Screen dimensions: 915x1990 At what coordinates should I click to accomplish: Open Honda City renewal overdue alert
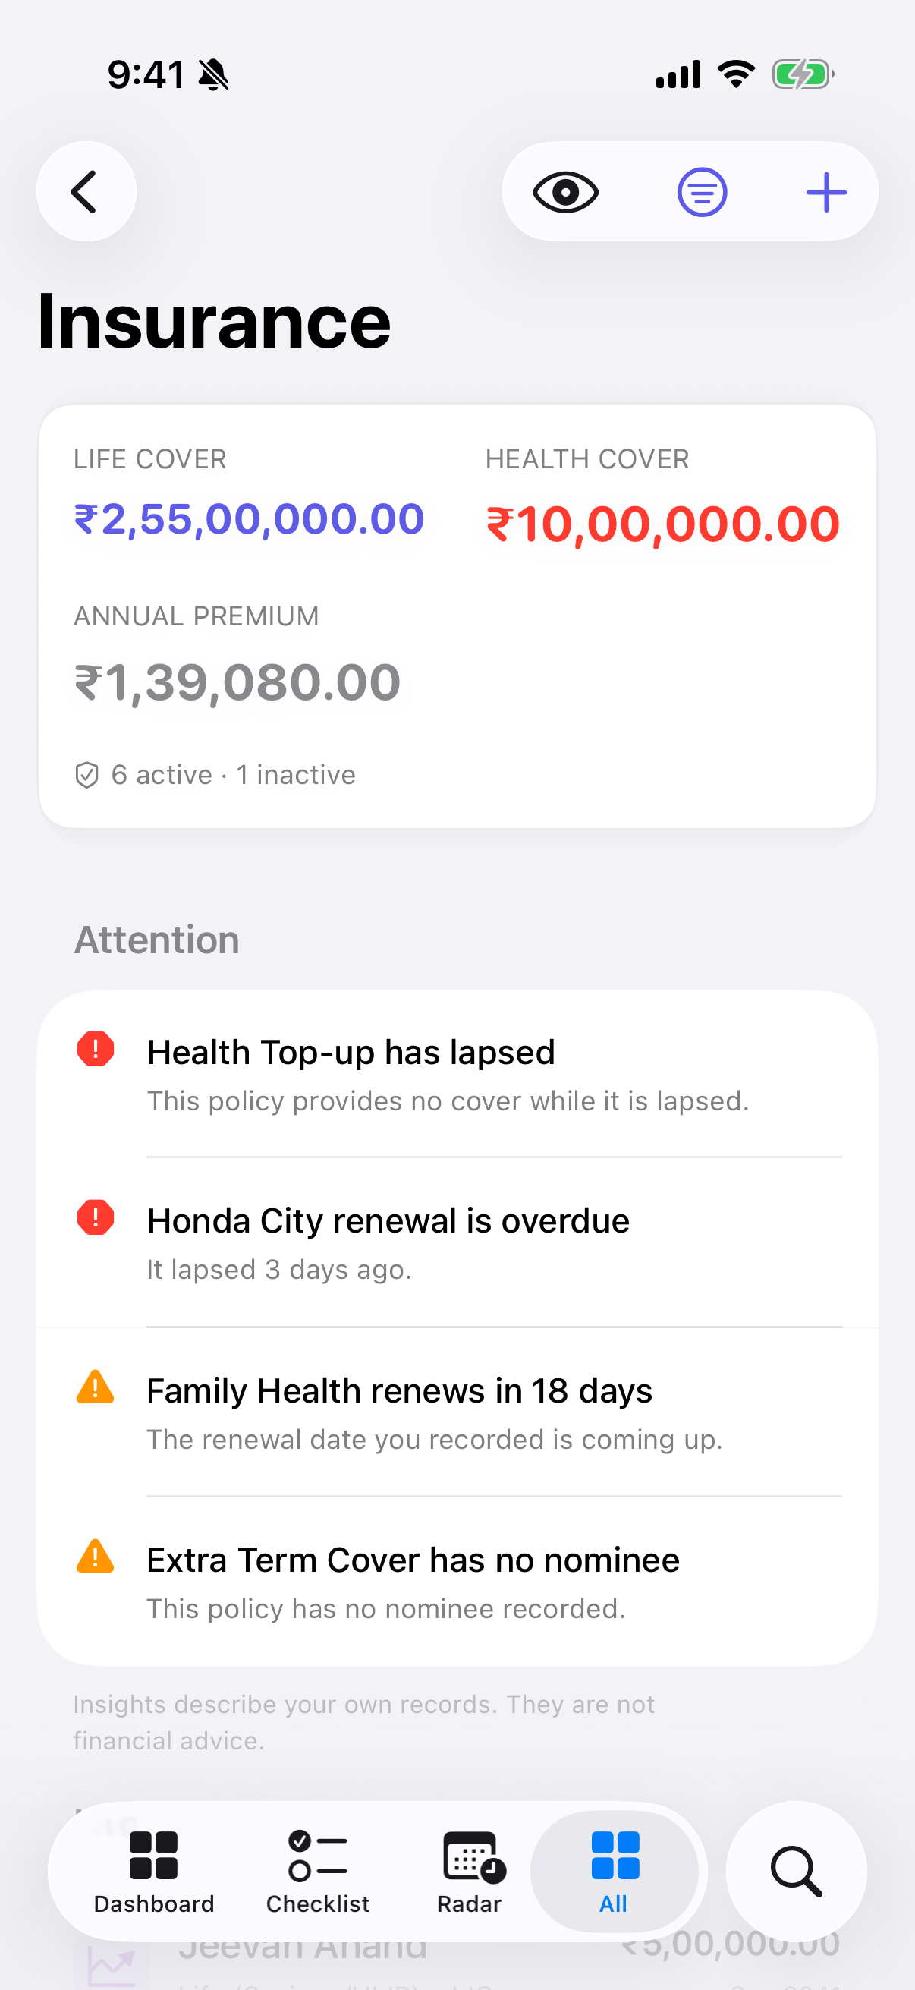pyautogui.click(x=457, y=1243)
